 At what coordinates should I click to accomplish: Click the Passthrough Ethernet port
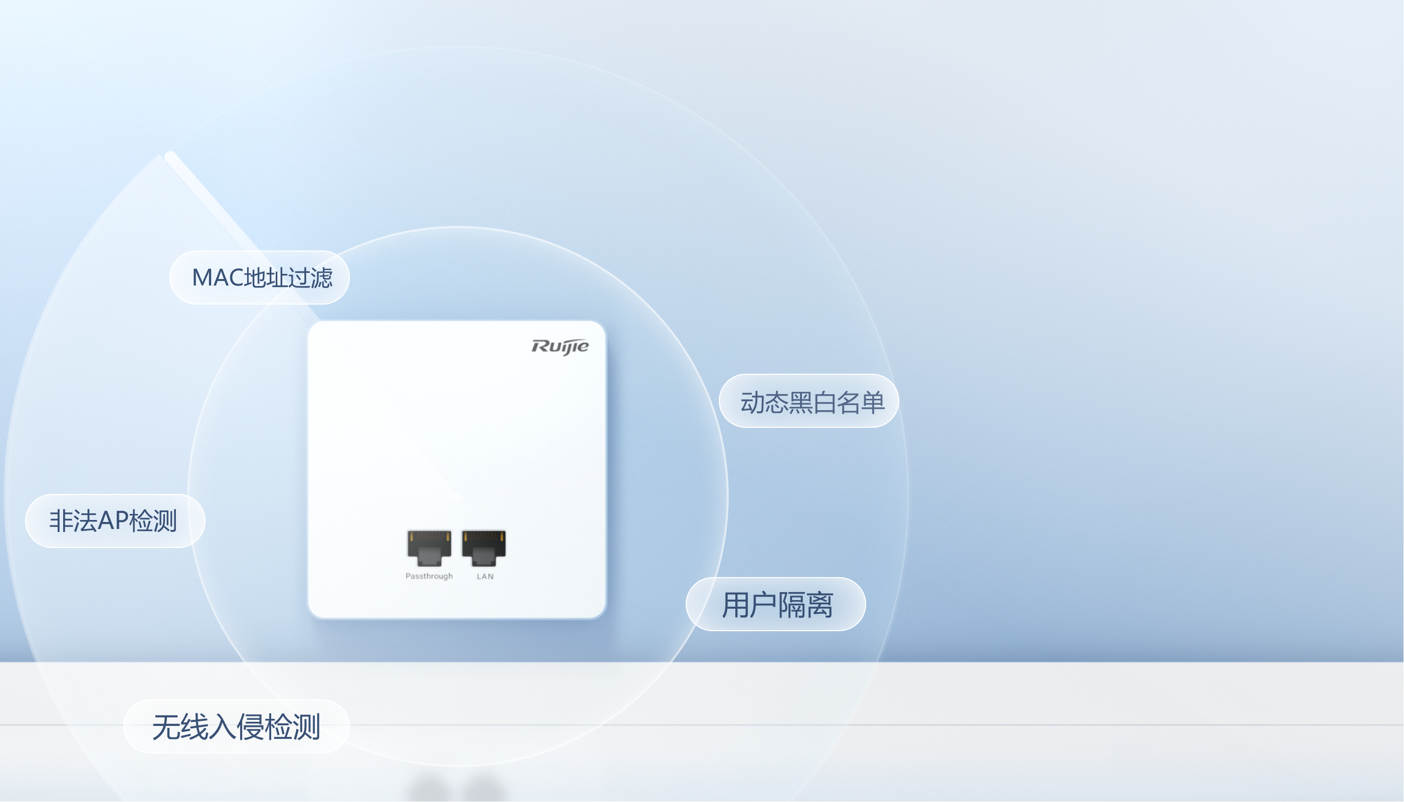point(429,548)
